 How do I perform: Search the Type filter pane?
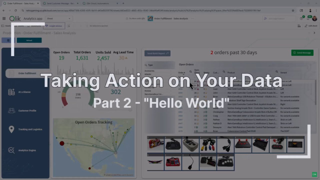pyautogui.click(x=146, y=65)
